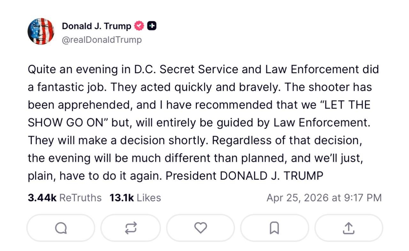409x251 pixels.
Task: ReTruth this post using the arrows icon
Action: tap(131, 228)
